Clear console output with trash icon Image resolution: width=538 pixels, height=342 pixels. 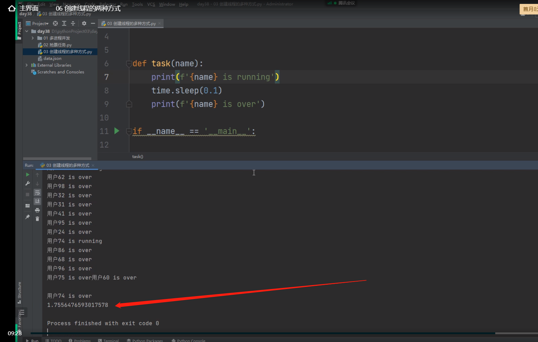(x=37, y=219)
